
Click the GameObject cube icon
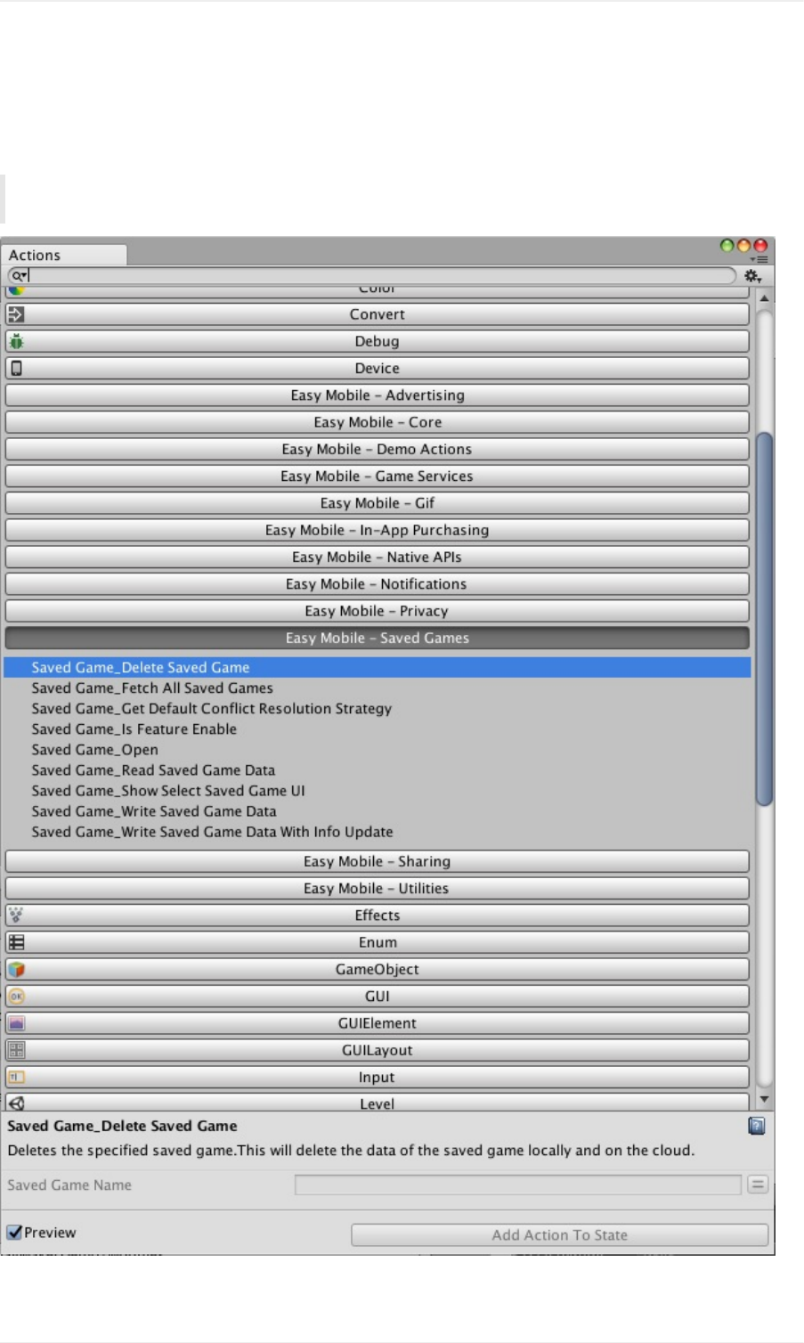click(16, 969)
